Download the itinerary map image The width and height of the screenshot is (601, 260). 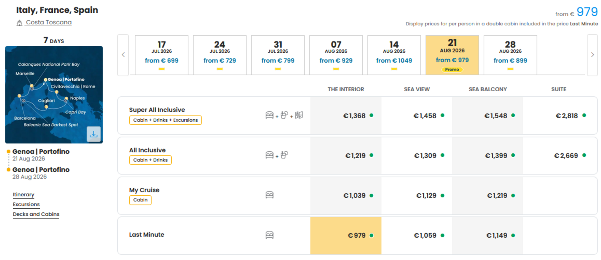coord(94,134)
